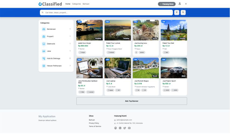Select the Hobi & Olahraga category

tap(56, 59)
